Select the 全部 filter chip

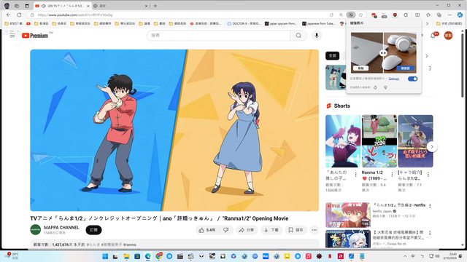[333, 55]
